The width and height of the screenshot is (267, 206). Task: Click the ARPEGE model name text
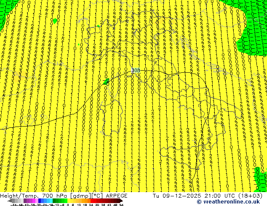117,196
